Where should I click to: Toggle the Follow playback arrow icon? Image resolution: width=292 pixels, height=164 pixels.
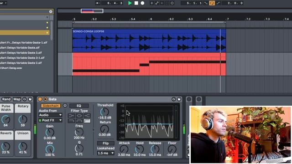(x=98, y=3)
